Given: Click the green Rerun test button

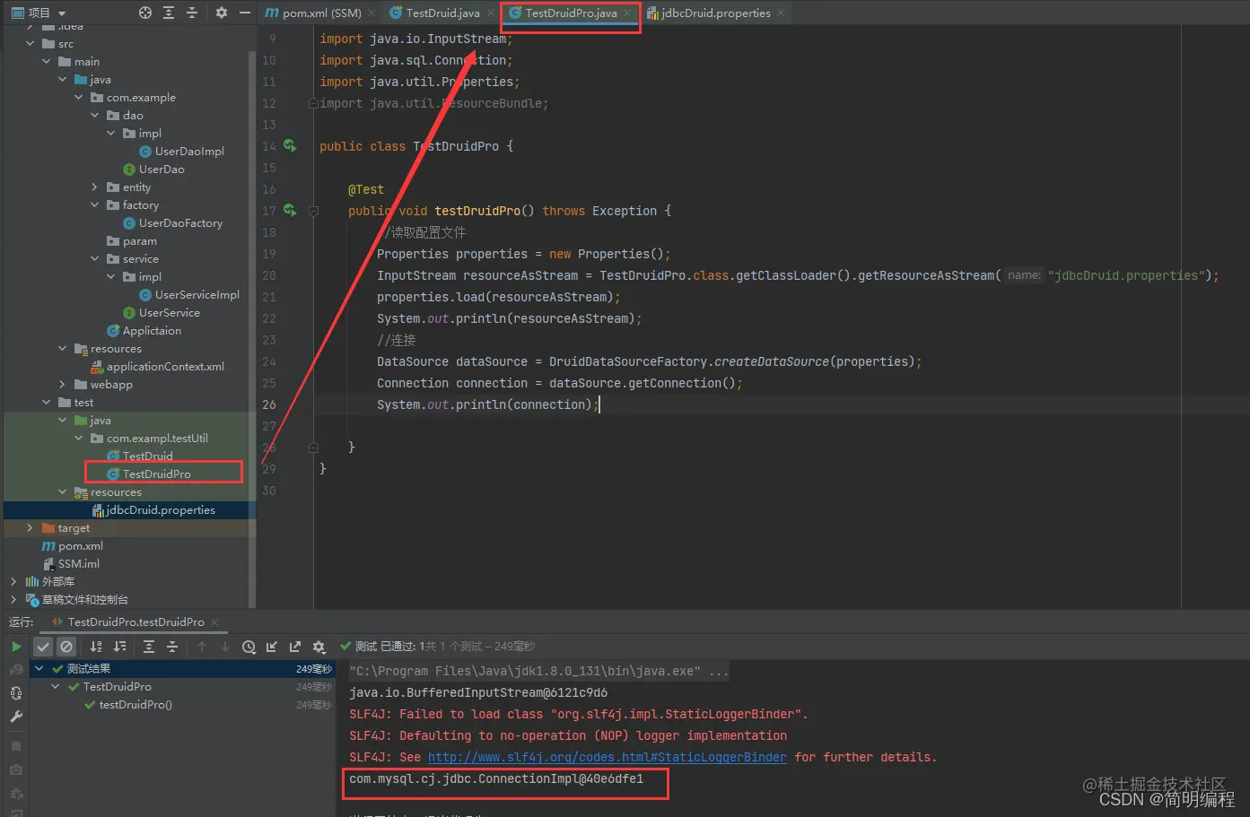Looking at the screenshot, I should tap(16, 646).
